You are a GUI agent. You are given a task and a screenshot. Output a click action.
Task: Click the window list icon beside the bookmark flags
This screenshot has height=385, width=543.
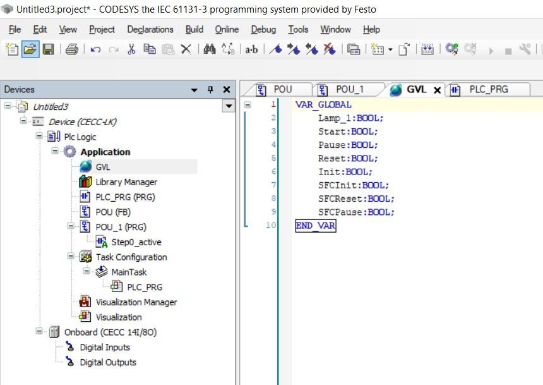[x=354, y=49]
